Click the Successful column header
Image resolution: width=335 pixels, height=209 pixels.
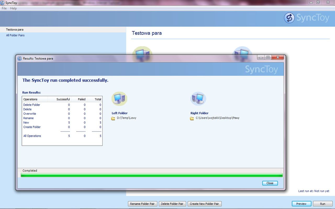59,99
